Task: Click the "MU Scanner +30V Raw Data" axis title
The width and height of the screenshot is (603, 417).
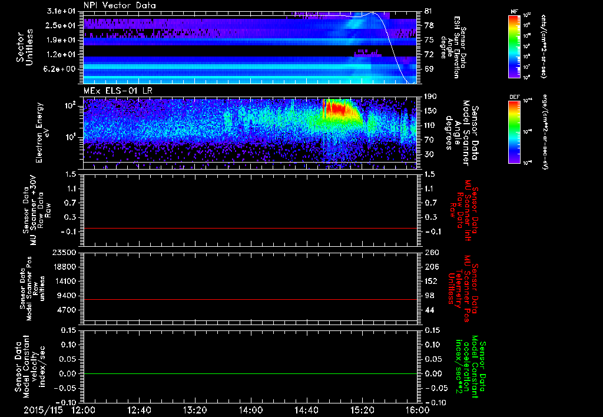Action: 37,211
